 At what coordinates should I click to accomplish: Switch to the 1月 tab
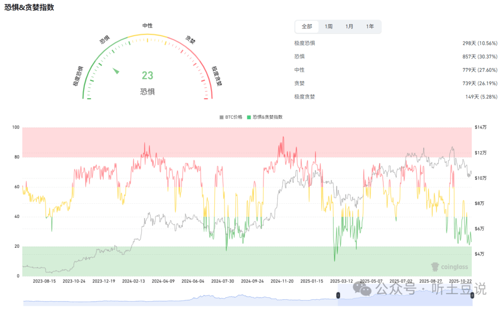click(349, 27)
